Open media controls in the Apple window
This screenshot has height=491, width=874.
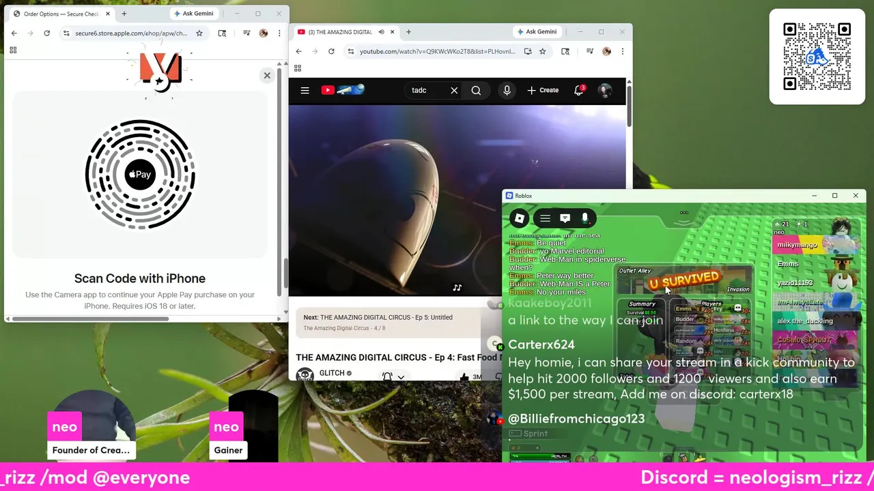click(246, 33)
